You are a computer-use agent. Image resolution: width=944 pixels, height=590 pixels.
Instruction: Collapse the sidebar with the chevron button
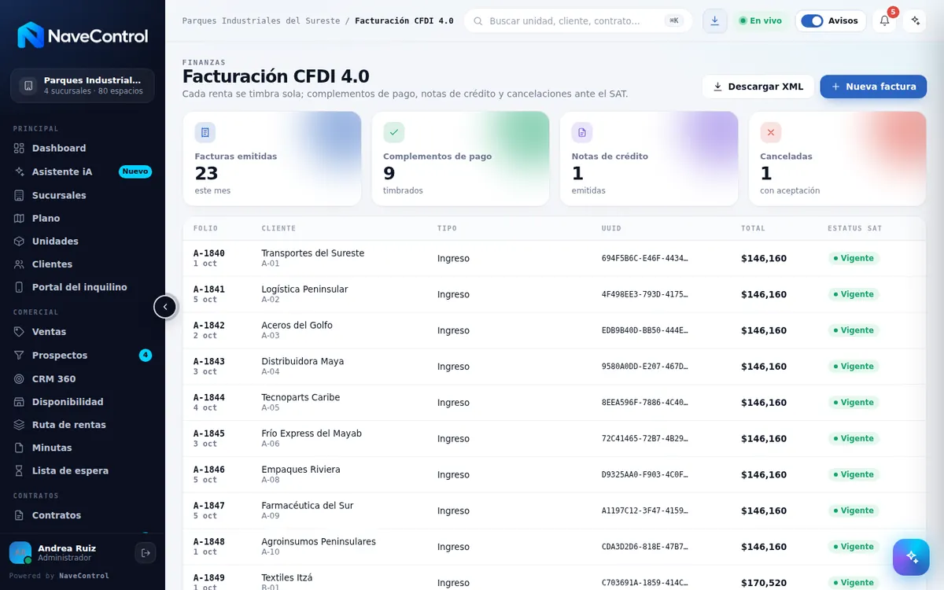[165, 307]
